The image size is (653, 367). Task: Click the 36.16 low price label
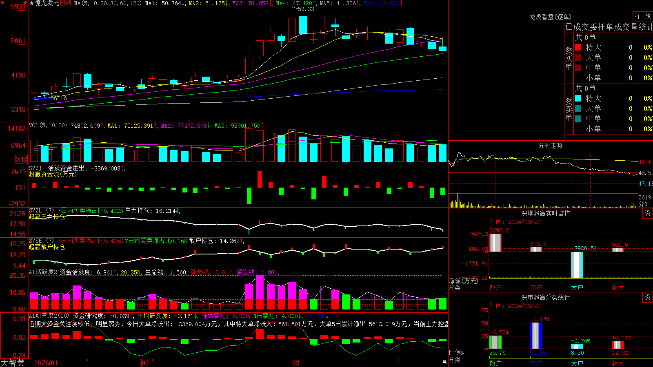point(58,98)
